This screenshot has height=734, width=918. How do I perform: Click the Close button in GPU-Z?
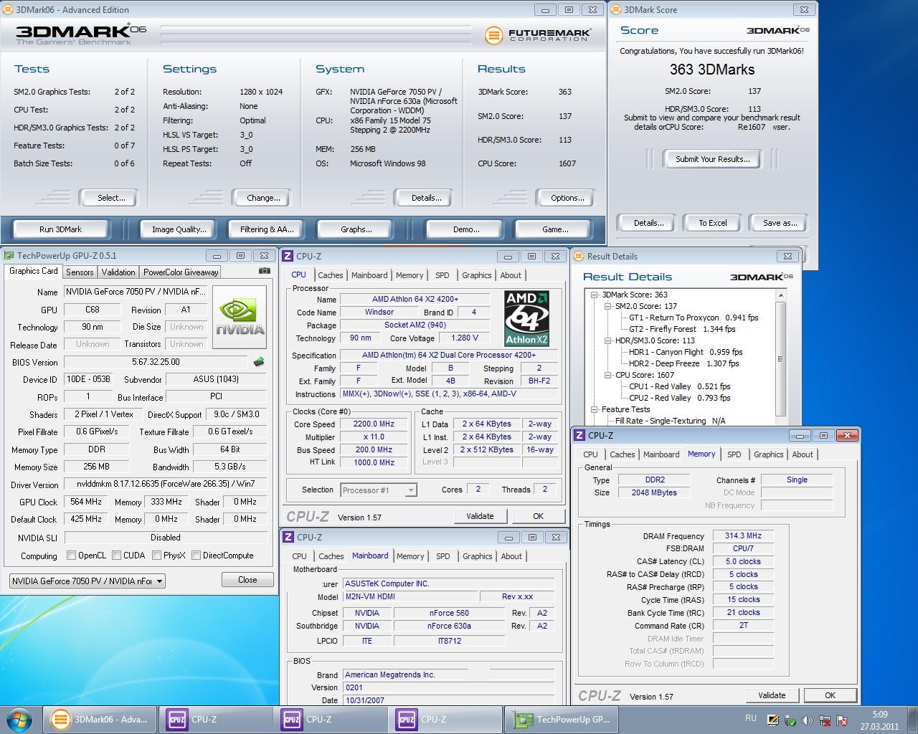click(247, 580)
